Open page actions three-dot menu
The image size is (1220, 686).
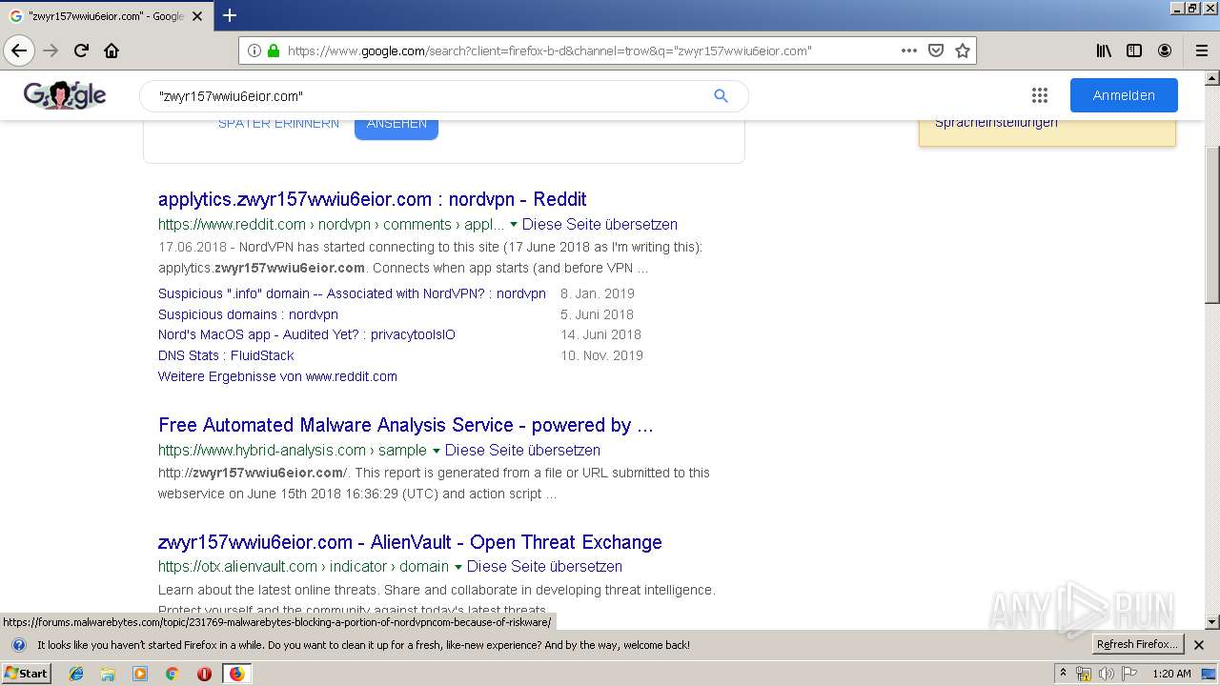click(909, 50)
